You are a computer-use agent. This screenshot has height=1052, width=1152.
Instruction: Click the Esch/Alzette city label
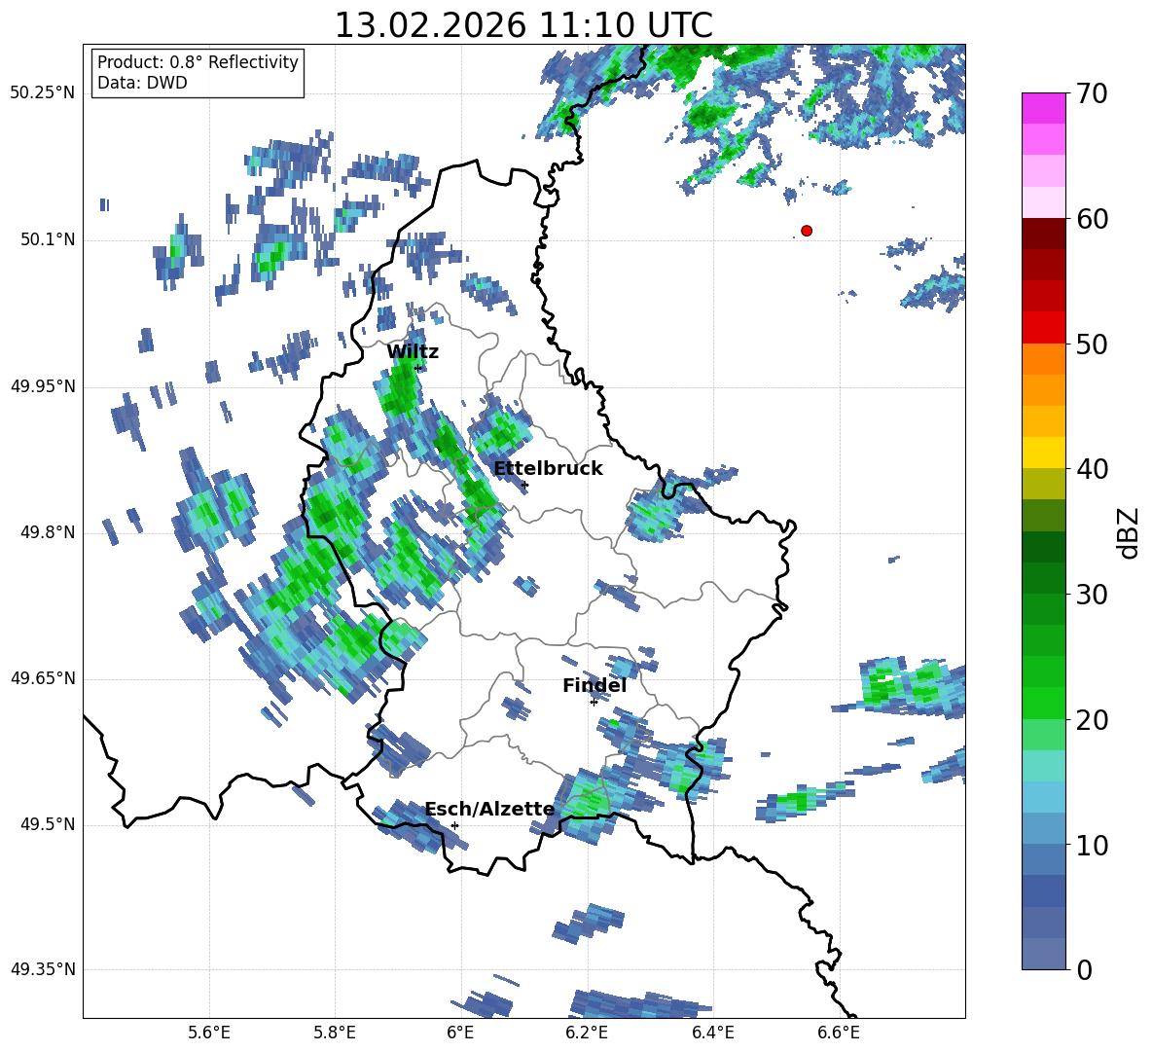[489, 810]
